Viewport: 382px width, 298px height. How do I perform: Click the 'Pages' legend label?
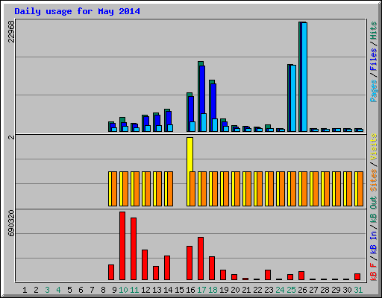[x=374, y=91]
